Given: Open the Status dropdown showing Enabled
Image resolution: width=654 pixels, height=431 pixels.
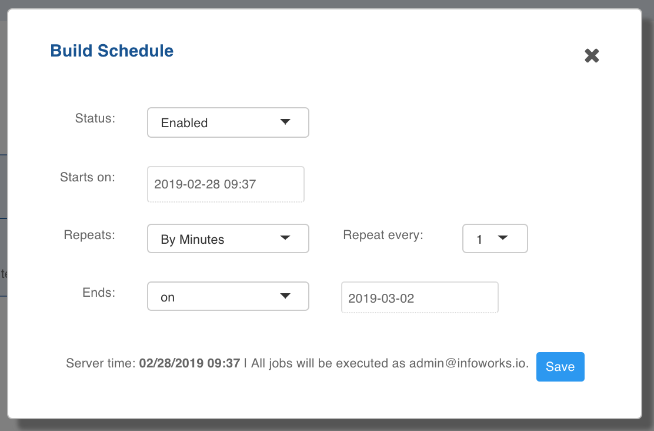Looking at the screenshot, I should pos(228,122).
